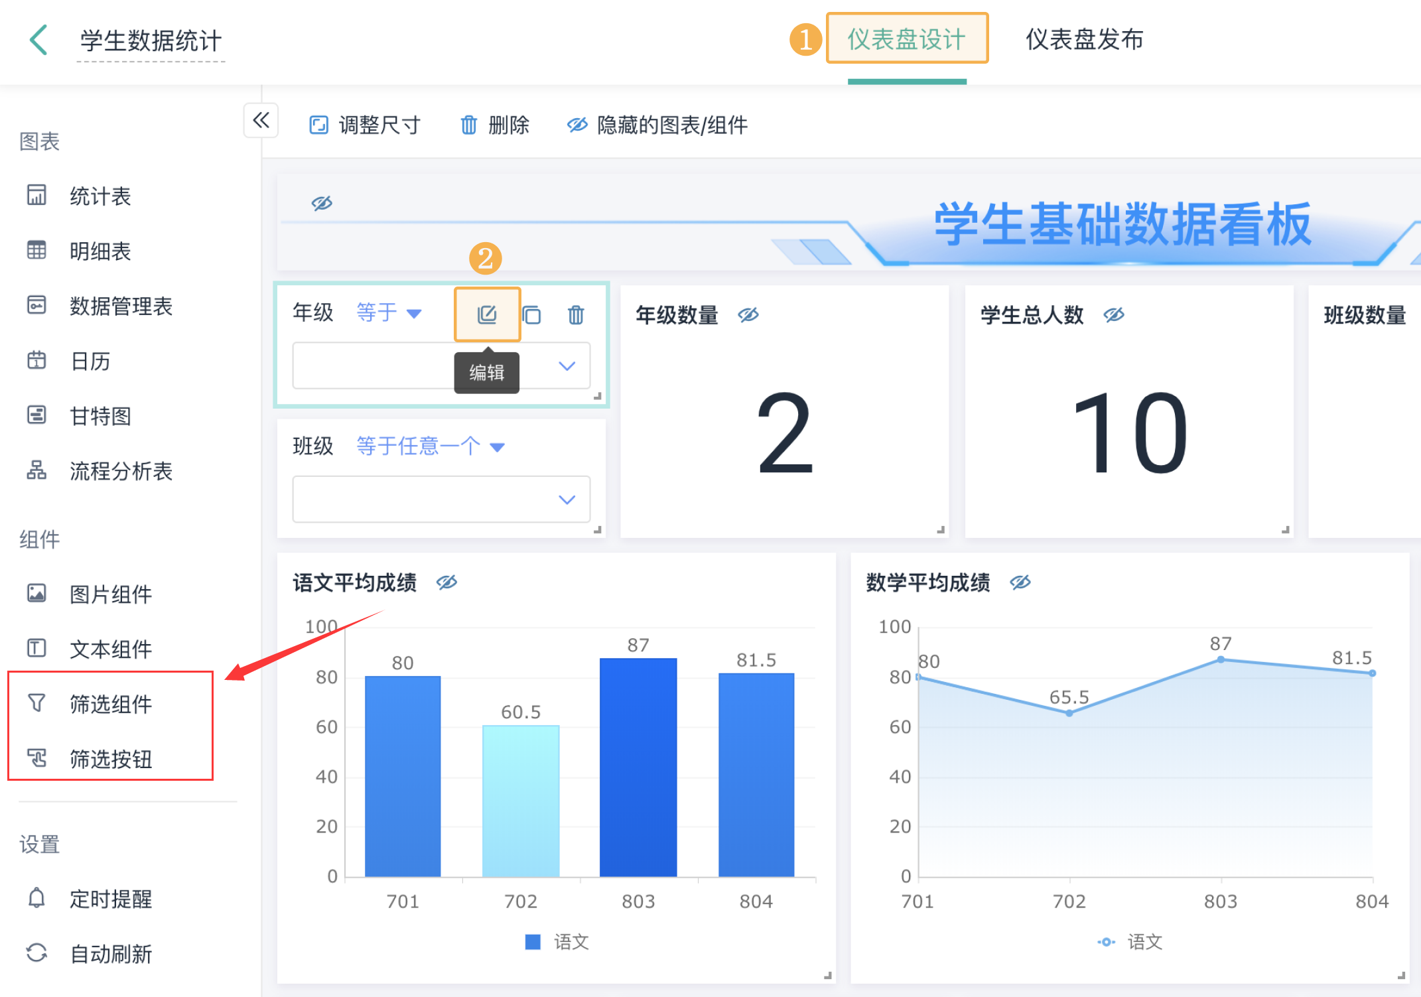Screen dimensions: 1421x997
Task: Click the copy icon on 年级 filter
Action: (x=531, y=314)
